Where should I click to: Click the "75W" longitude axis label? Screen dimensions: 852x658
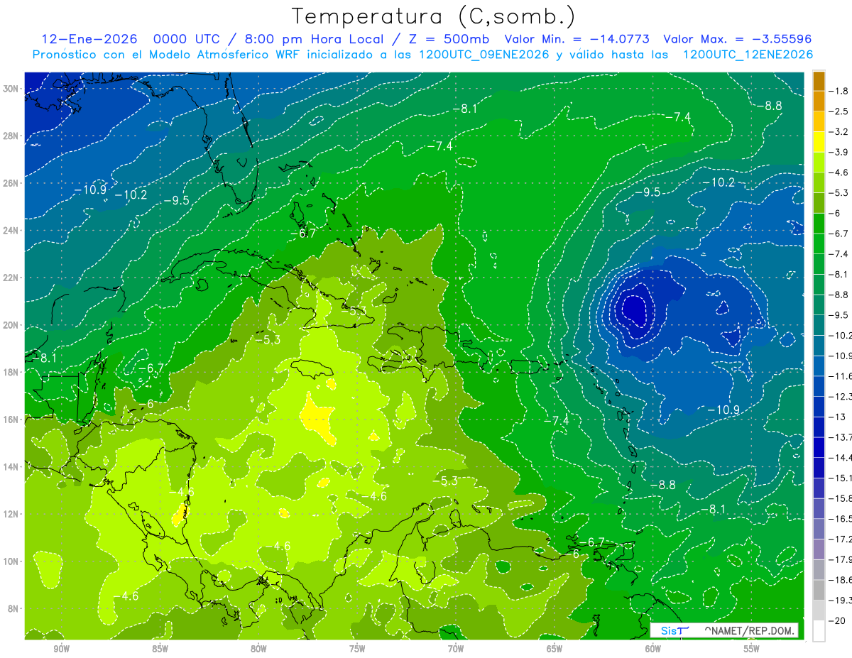[x=357, y=649]
